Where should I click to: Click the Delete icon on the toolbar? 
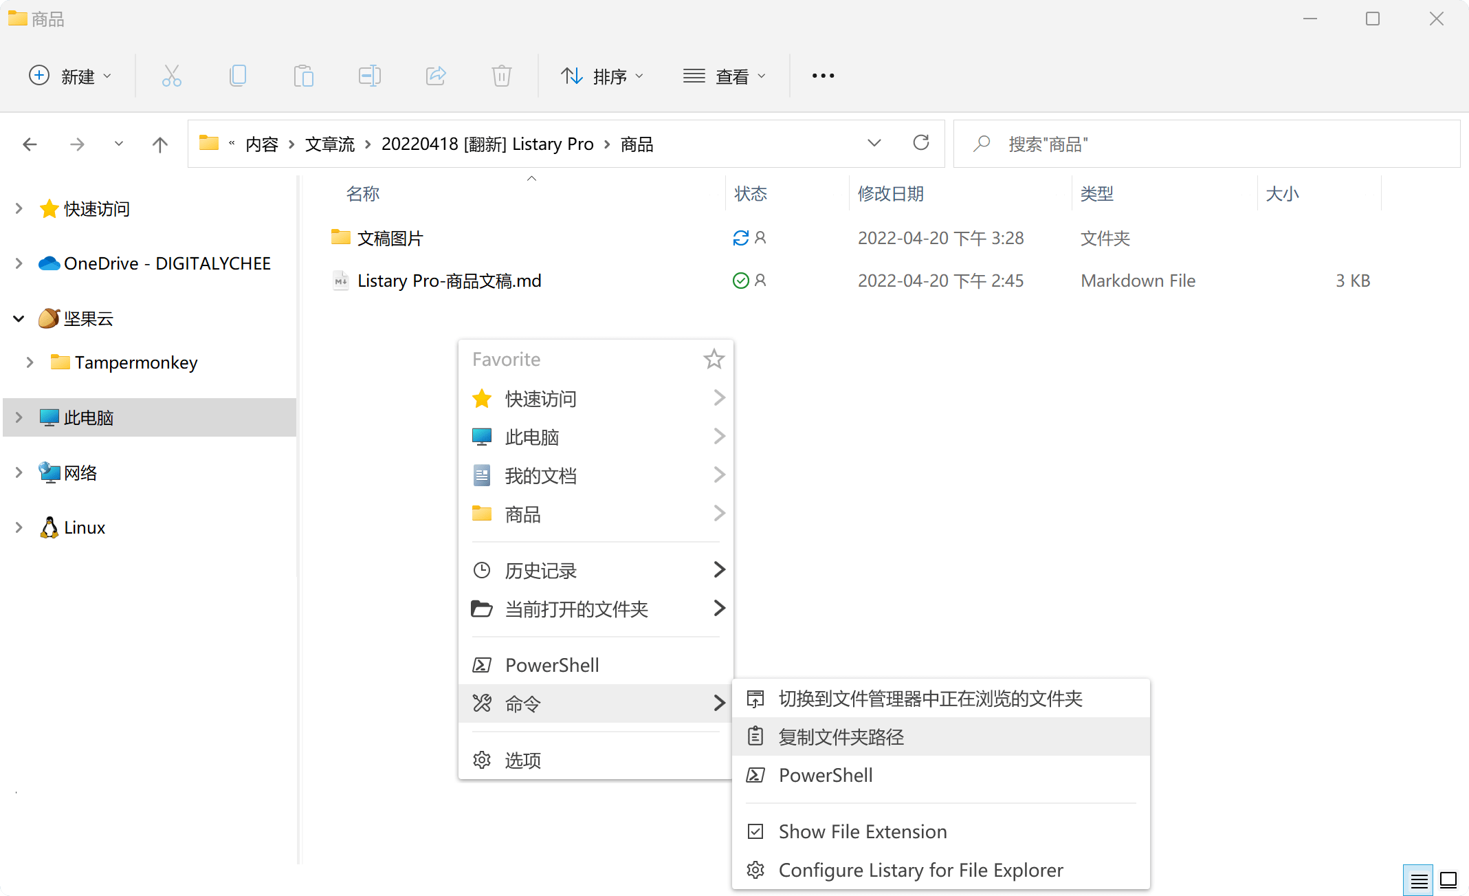(x=501, y=76)
